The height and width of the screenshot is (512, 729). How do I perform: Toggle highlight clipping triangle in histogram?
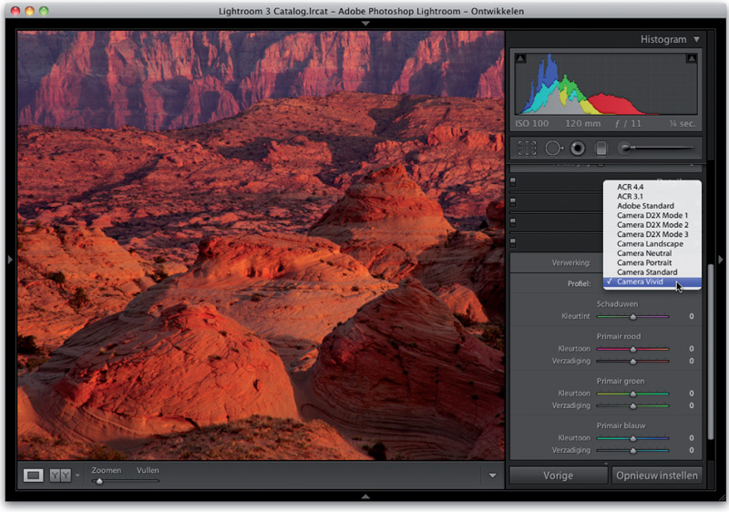point(692,58)
